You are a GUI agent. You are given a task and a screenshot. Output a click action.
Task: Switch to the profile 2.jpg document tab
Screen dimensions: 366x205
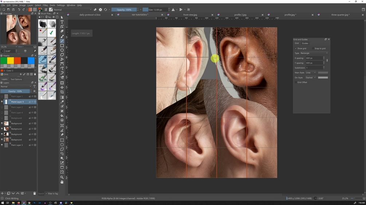tap(240, 15)
